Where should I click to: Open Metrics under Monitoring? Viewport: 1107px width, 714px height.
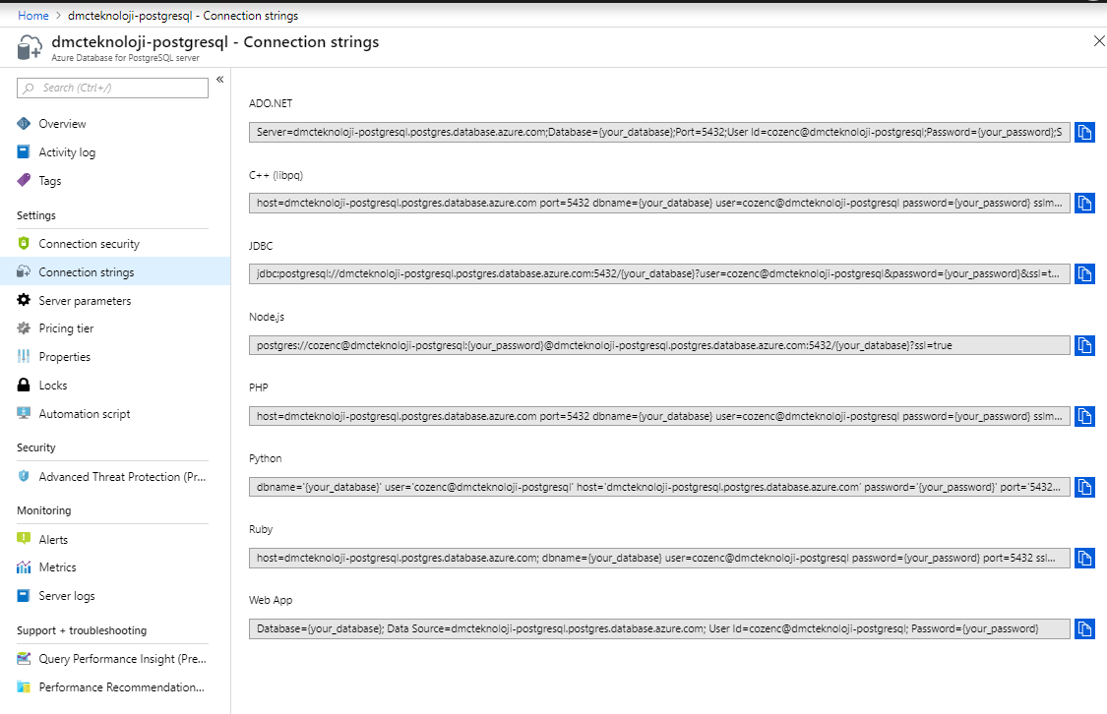point(57,567)
